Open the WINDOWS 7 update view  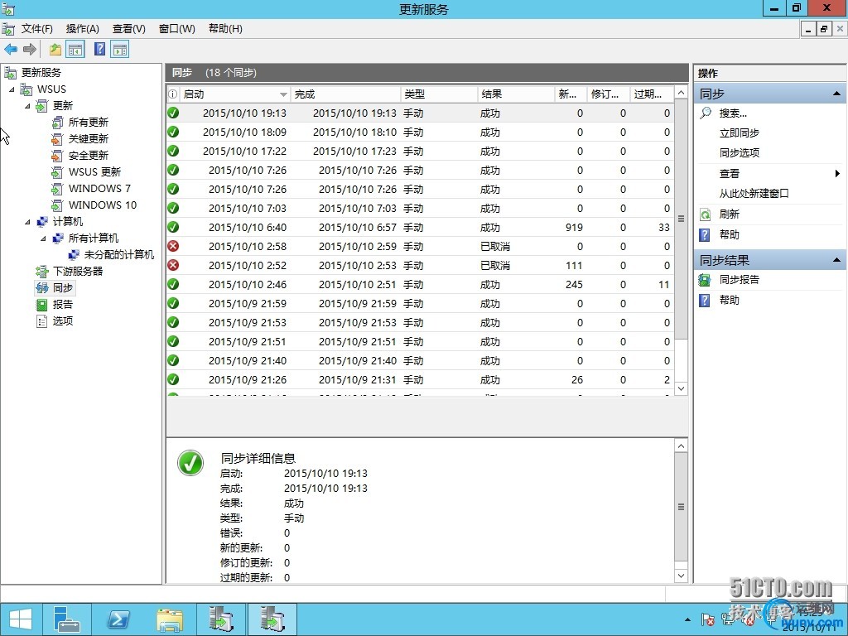[99, 189]
